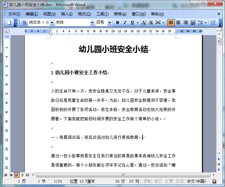225x187 pixels.
Task: Toggle 改写 overtype mode in status bar
Action: tap(180, 182)
